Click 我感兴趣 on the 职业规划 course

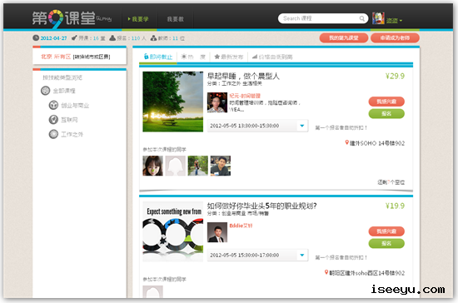[386, 231]
